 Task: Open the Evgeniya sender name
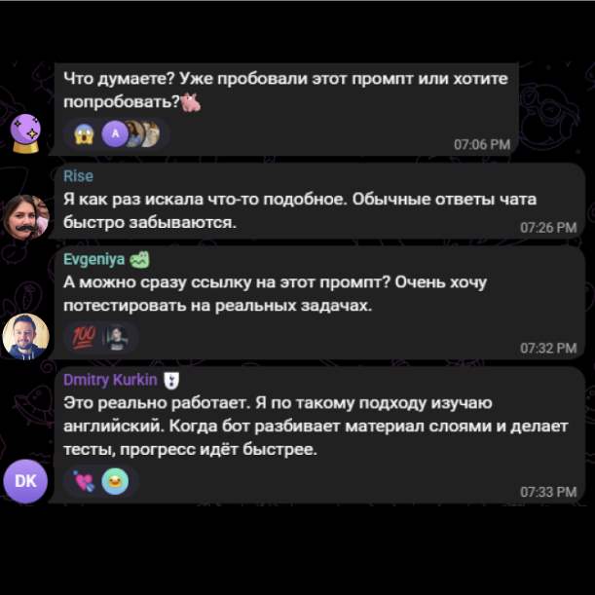coord(93,260)
